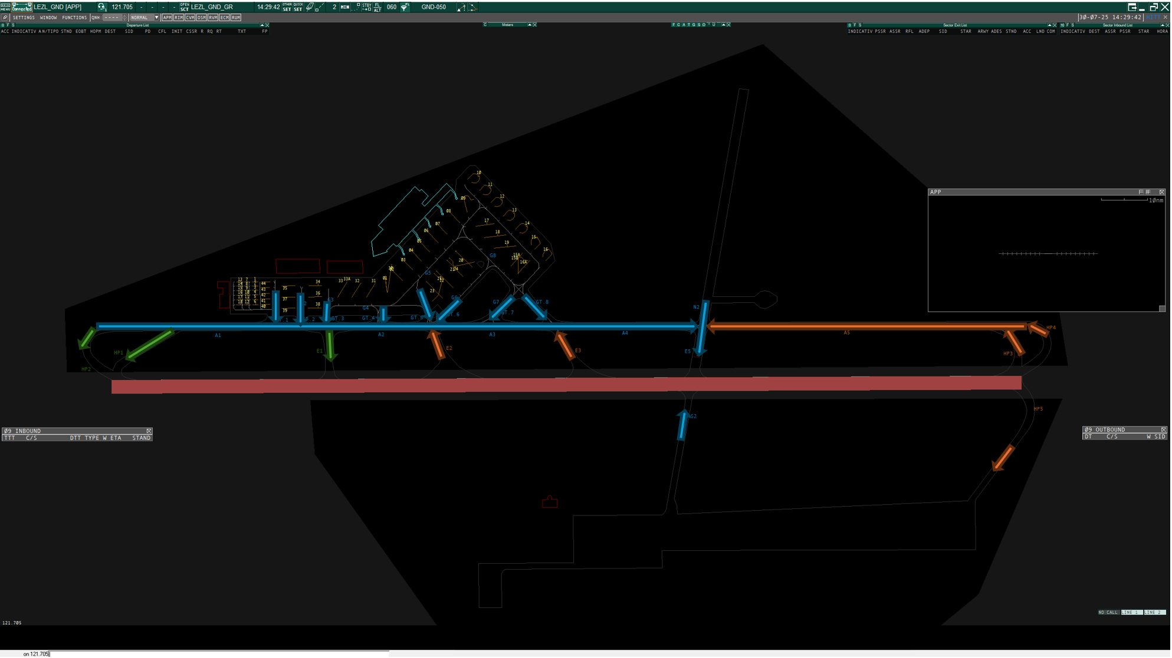Select LINE 2 voice line

click(x=1156, y=613)
